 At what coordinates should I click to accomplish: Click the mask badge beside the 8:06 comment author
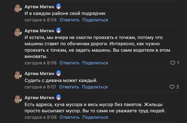coord(59,30)
